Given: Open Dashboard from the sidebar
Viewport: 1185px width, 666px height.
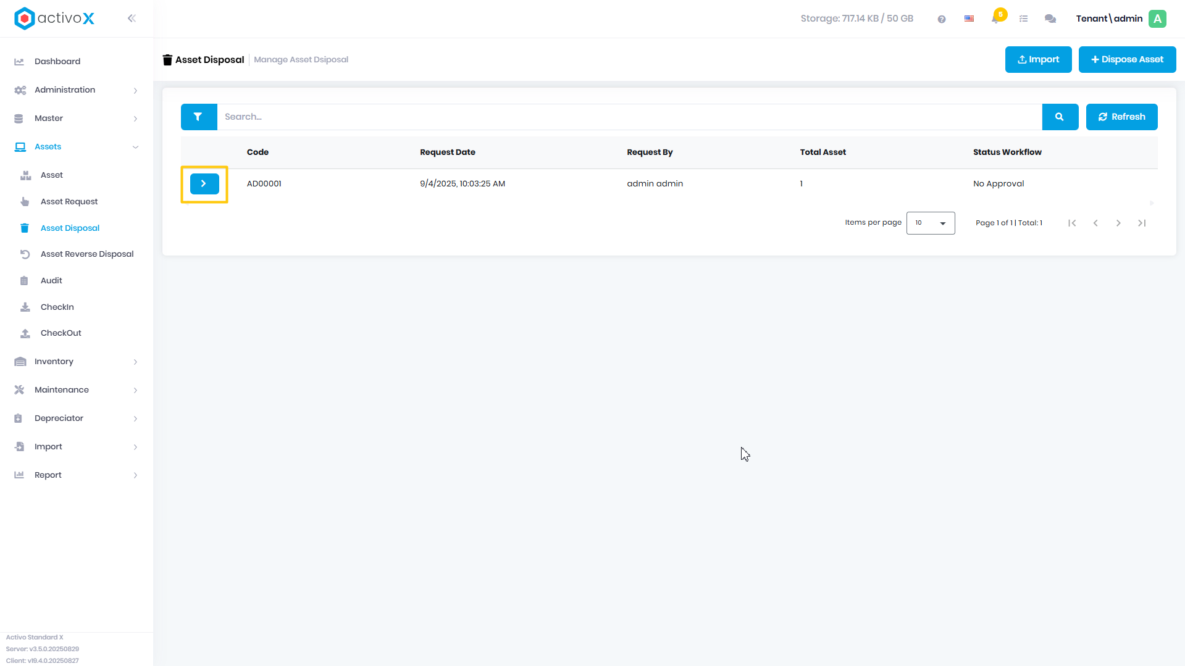Looking at the screenshot, I should click(x=57, y=62).
